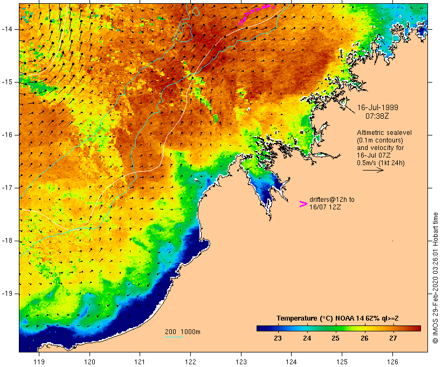Click the longitude label 122
442x367 pixels.
click(191, 362)
